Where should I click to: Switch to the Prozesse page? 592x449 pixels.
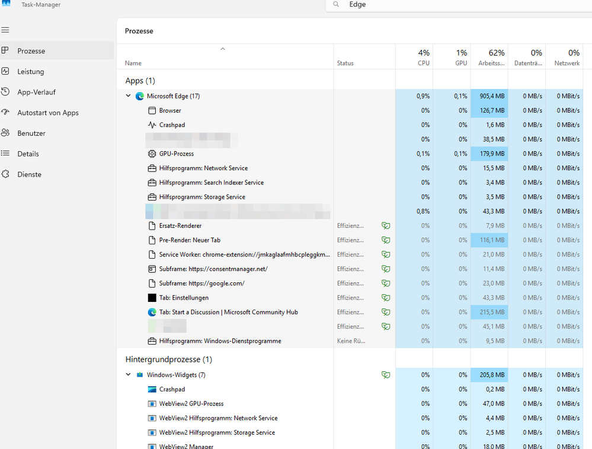[57, 50]
